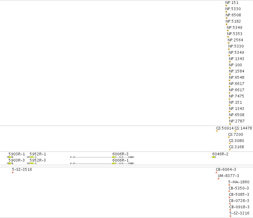This screenshot has width=253, height=218.
Task: Click the CB-0918-3 insertion label
Action: point(239,207)
